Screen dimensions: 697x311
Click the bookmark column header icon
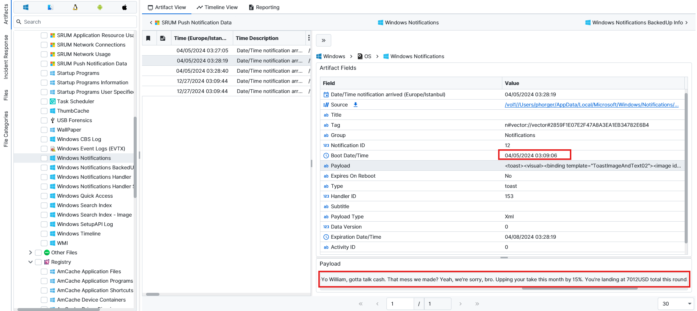click(148, 38)
